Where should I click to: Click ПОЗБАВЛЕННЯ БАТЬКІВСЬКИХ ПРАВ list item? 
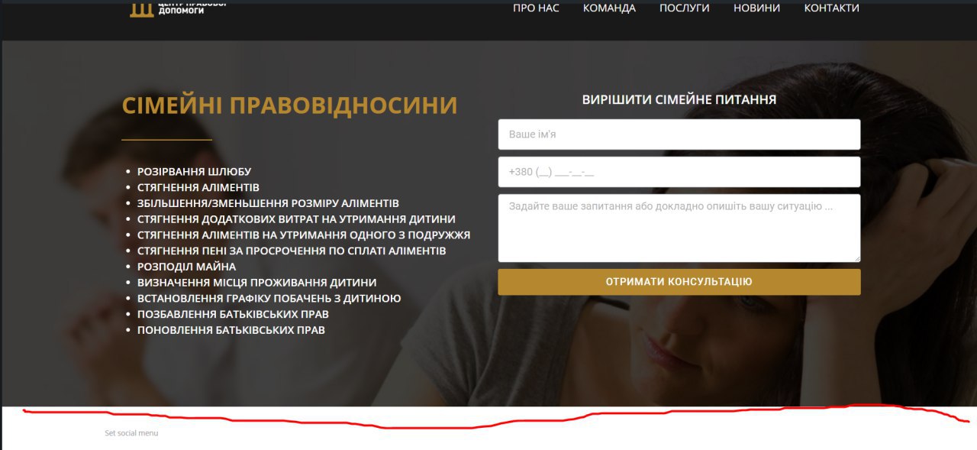tap(233, 314)
